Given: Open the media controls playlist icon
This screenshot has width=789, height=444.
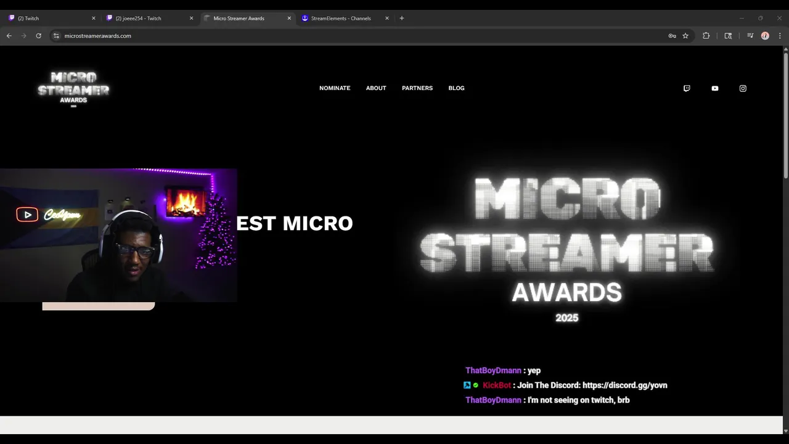Looking at the screenshot, I should [x=750, y=36].
